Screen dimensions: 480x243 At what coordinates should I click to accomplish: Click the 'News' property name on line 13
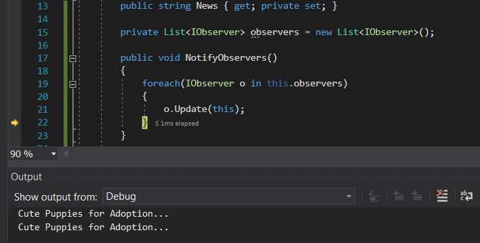207,6
